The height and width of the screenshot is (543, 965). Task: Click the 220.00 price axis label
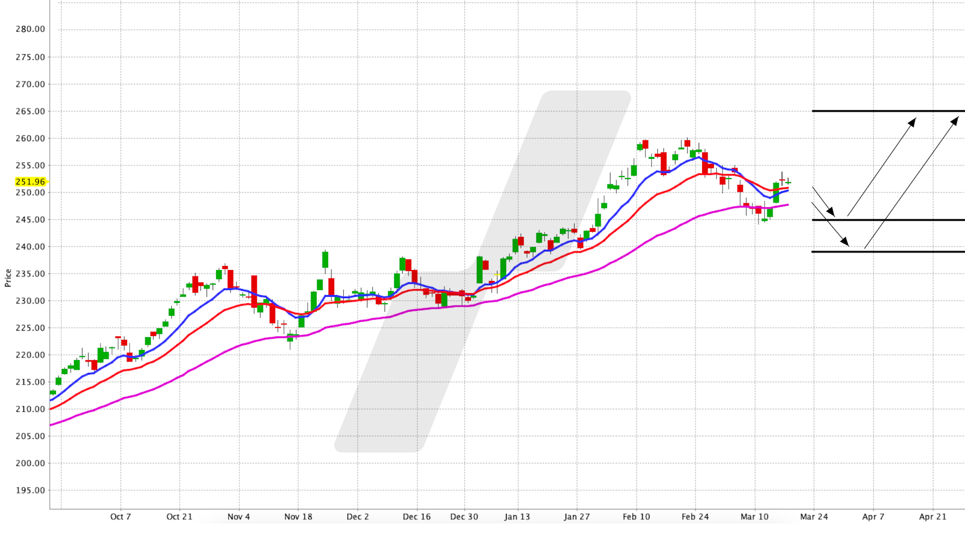click(30, 355)
